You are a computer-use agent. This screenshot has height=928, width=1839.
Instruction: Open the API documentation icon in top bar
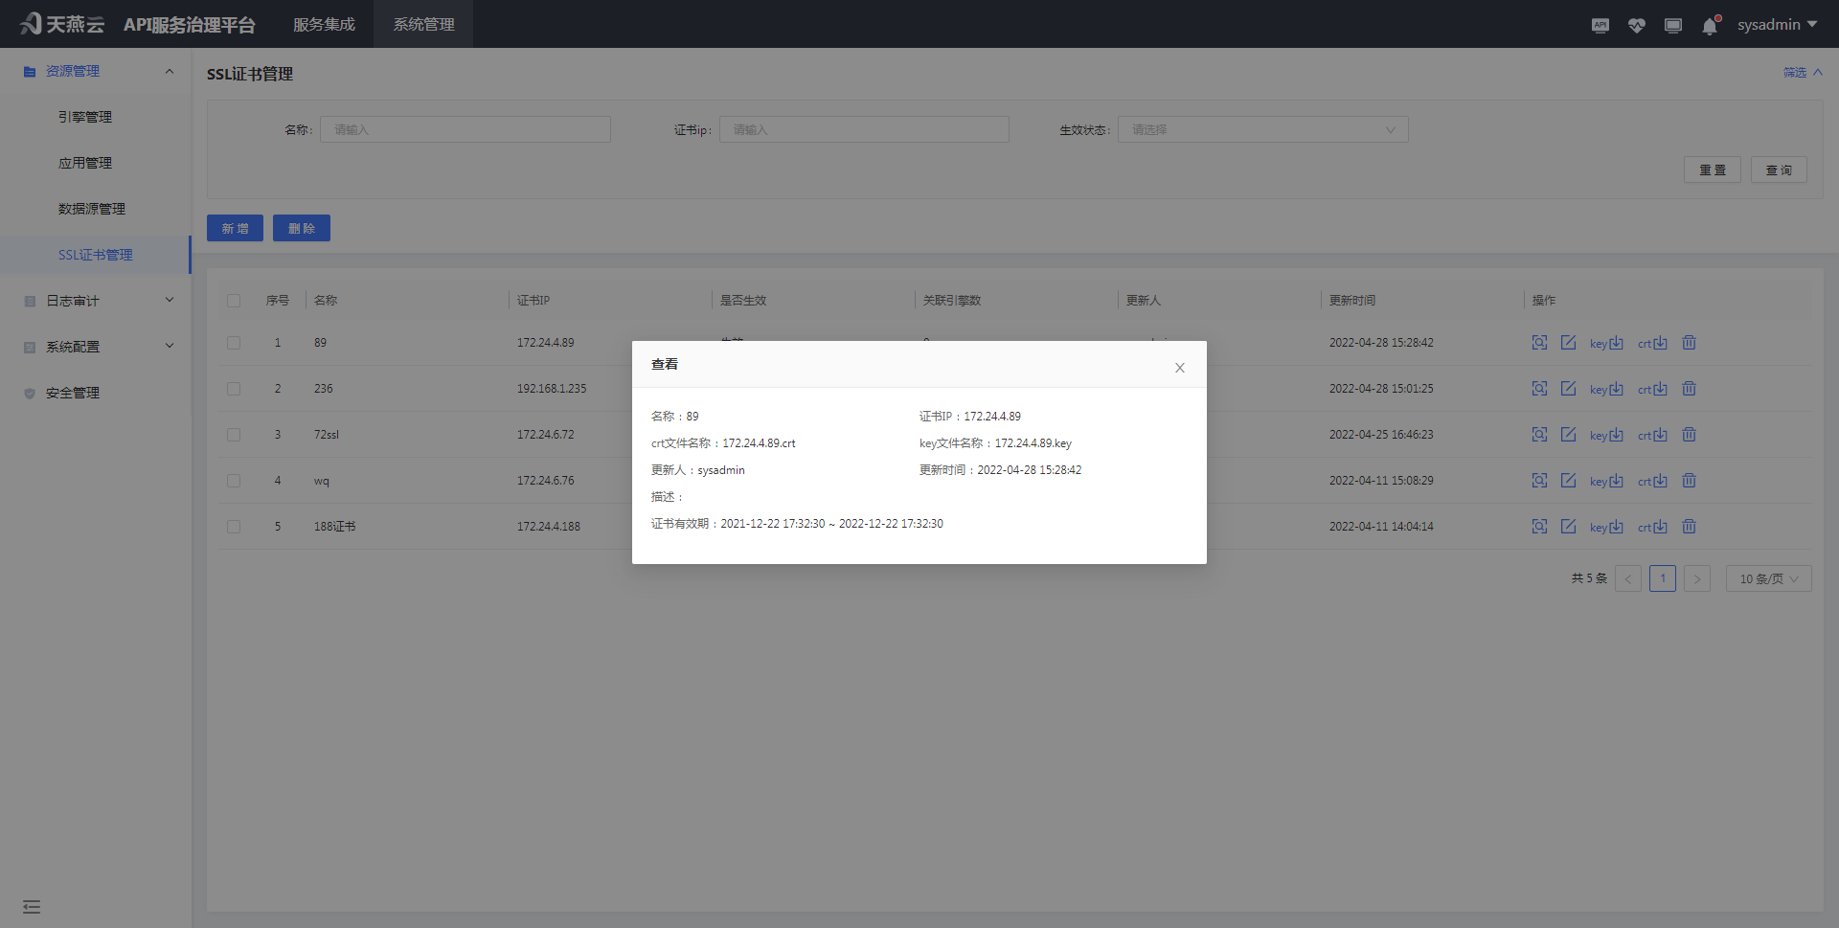1601,25
